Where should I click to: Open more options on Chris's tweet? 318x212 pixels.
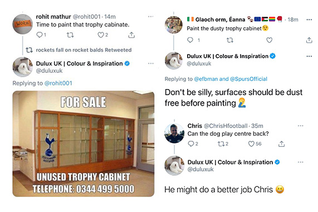coord(300,126)
